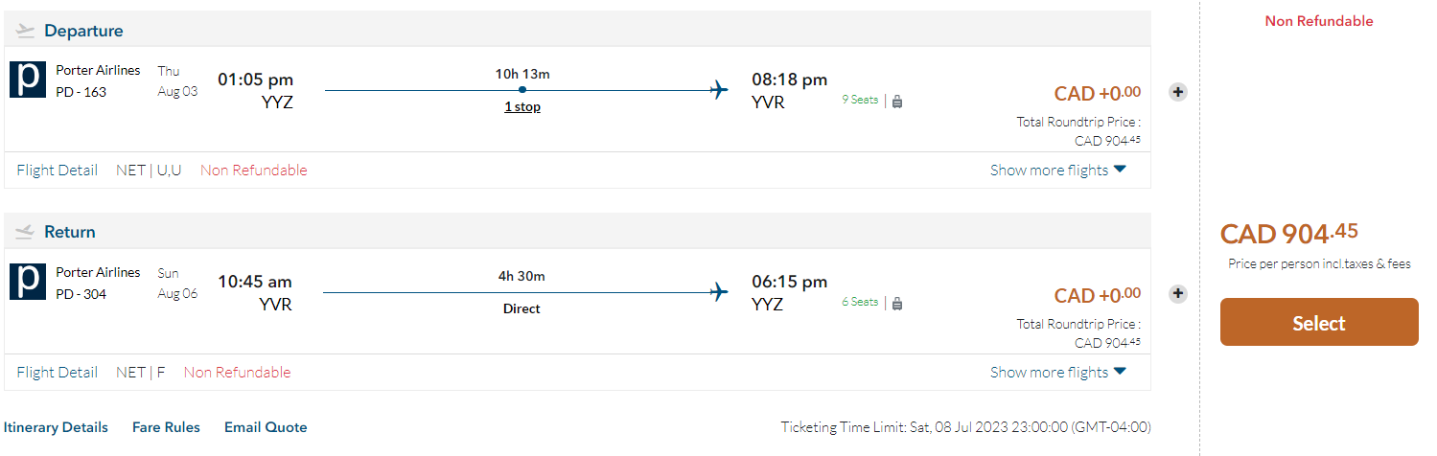Click the Departure takeoff plane icon
1437x456 pixels.
[26, 31]
